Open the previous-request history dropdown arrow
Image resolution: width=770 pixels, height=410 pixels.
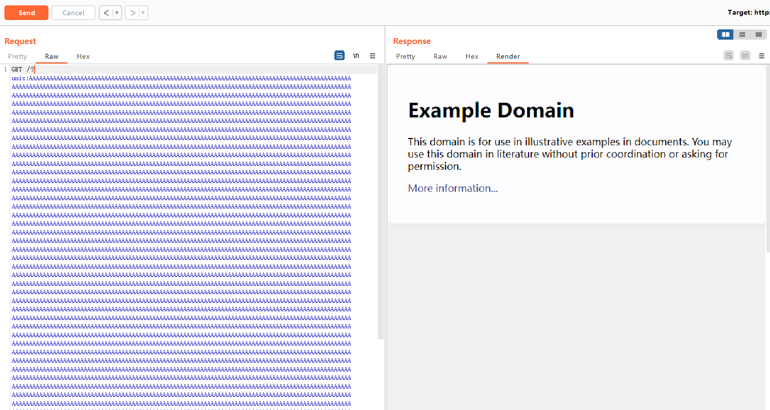click(x=117, y=13)
